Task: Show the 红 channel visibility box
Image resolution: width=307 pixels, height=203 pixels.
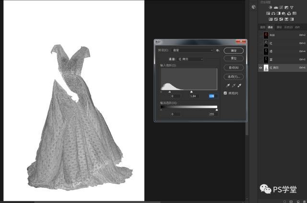Action: (x=260, y=43)
